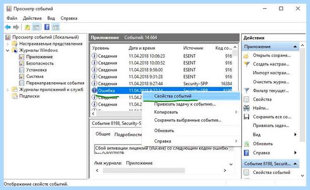Image resolution: width=310 pixels, height=190 pixels.
Task: Collapse the Событие 8198 actions section
Action: tap(295, 164)
